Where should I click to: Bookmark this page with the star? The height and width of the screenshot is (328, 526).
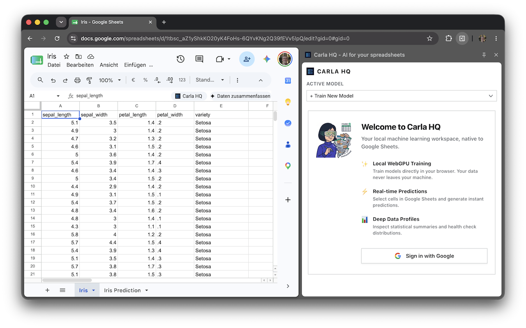tap(429, 39)
